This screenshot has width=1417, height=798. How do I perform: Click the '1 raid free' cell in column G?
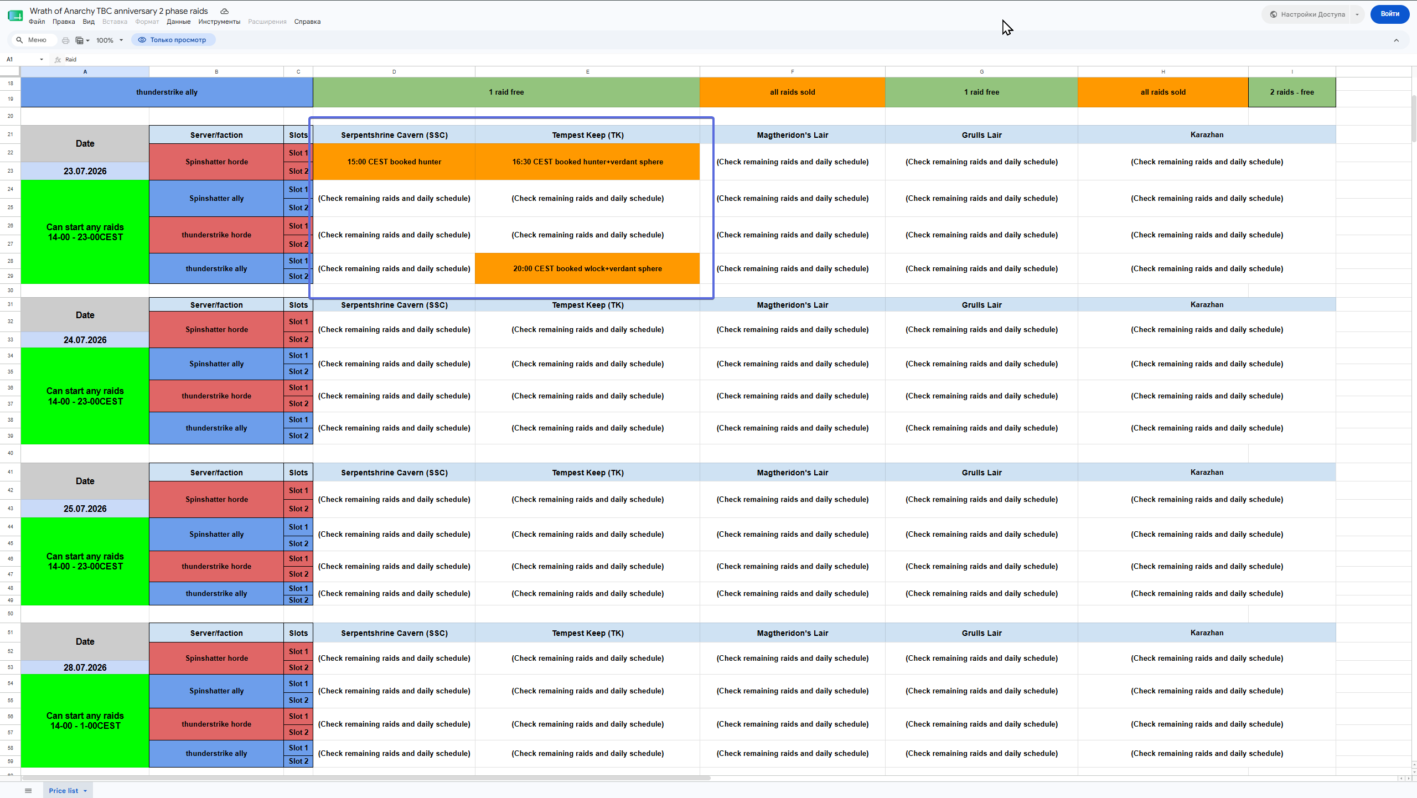tap(981, 92)
